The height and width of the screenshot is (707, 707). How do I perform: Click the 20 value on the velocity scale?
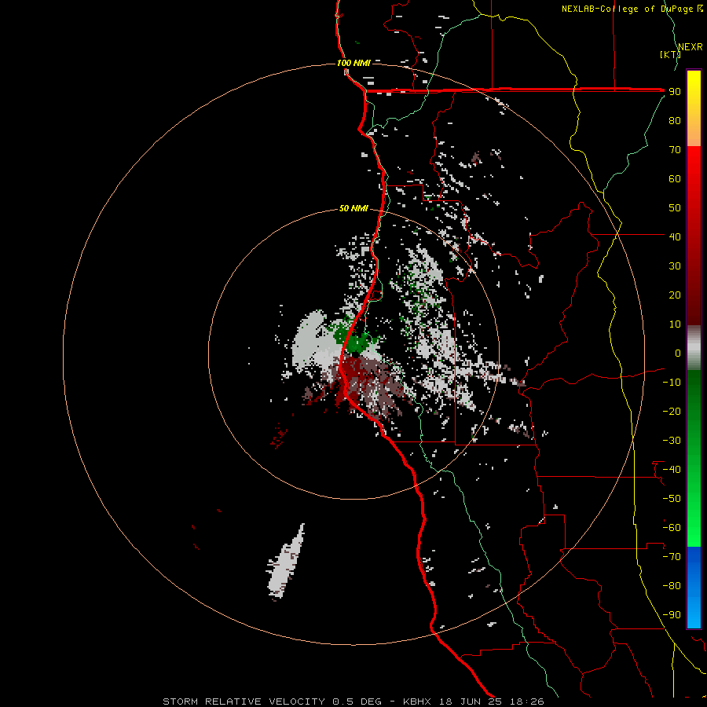[675, 295]
